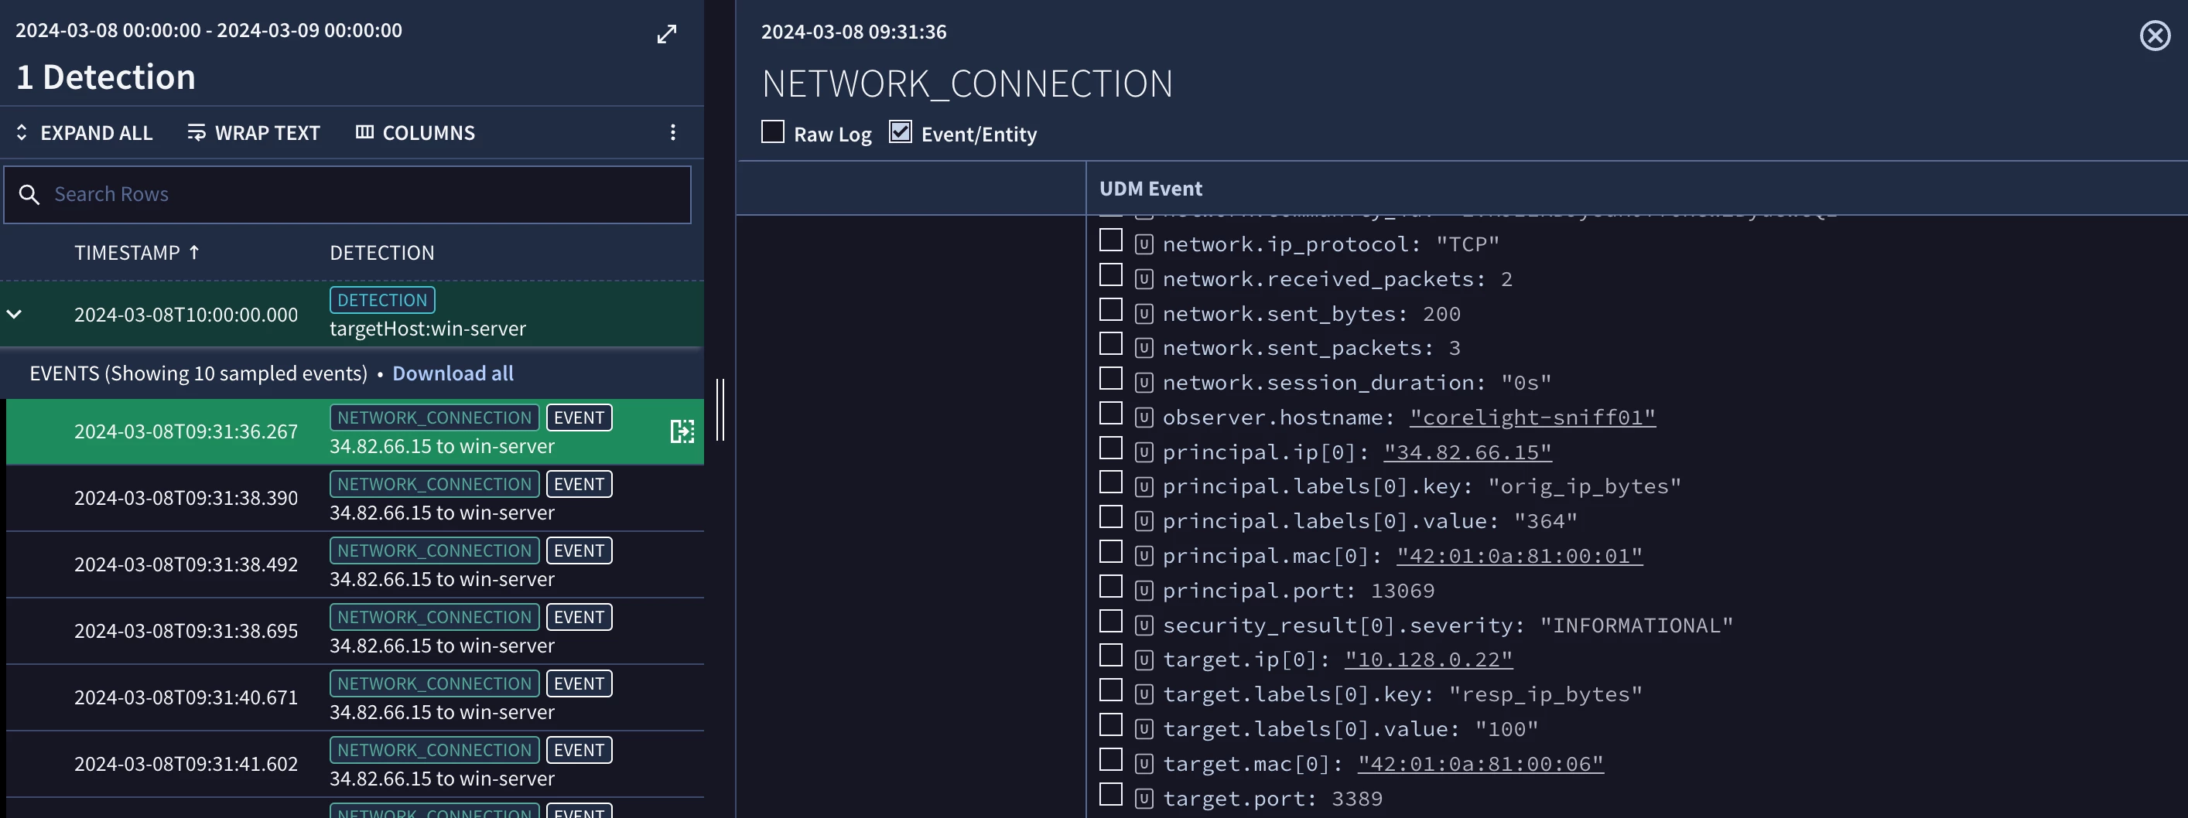
Task: Click the U icon beside network.sent_bytes
Action: coord(1144,314)
